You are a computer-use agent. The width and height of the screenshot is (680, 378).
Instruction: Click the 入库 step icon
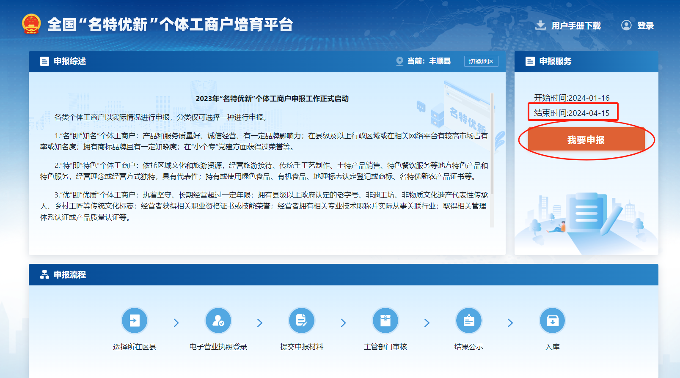pos(553,320)
